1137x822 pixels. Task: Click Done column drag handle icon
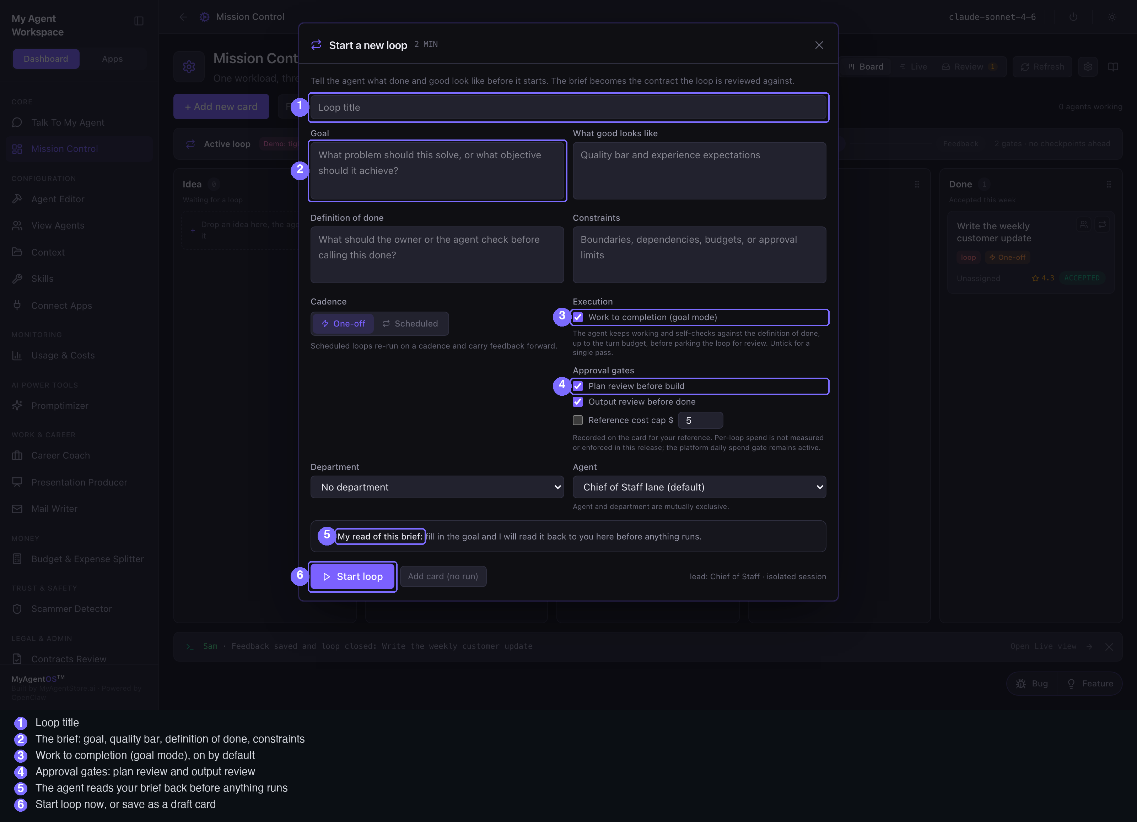point(1109,184)
